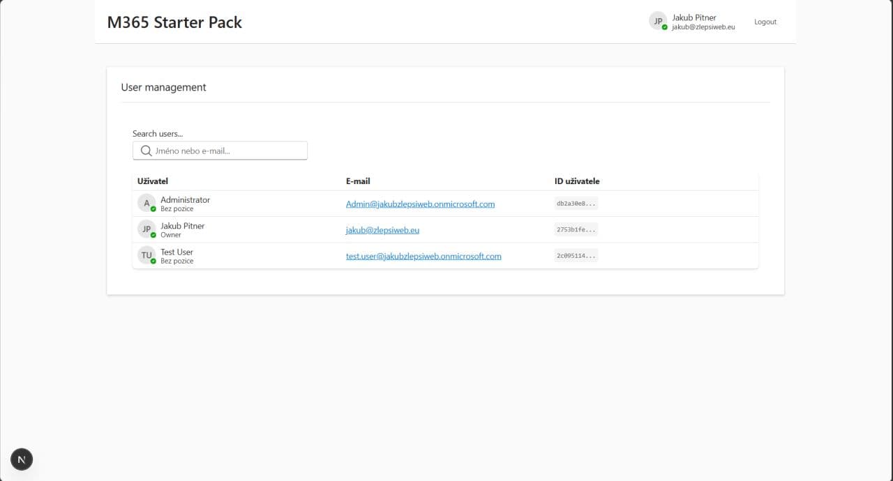Click the name "Test User" in the table
Screen dimensions: 893x481
coord(177,252)
